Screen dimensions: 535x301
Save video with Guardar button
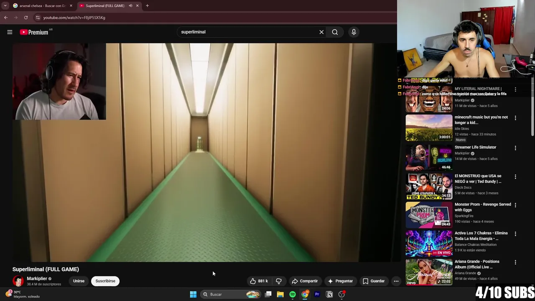pos(374,281)
